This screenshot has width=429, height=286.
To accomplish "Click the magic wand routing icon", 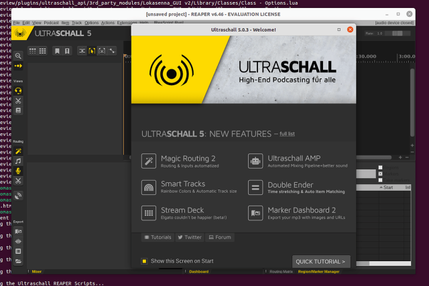I will (18, 151).
